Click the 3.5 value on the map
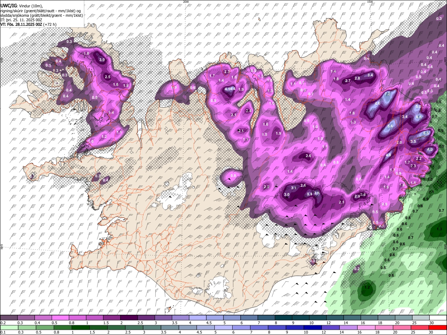The width and height of the screenshot is (447, 335). pos(413,142)
